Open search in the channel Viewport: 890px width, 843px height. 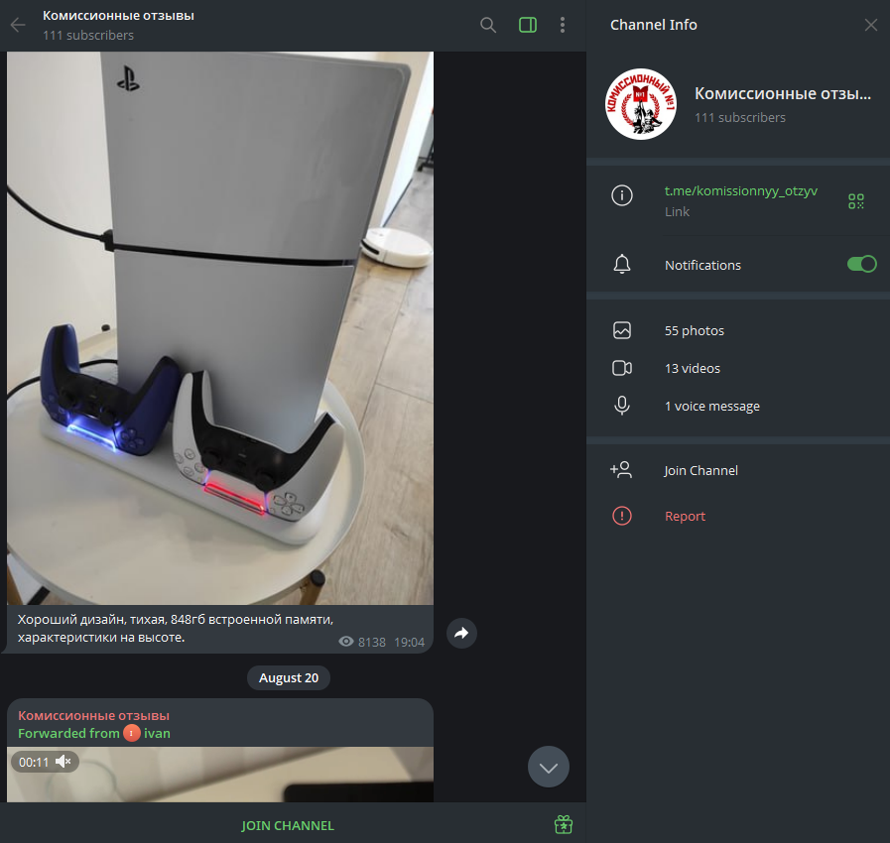[x=488, y=25]
